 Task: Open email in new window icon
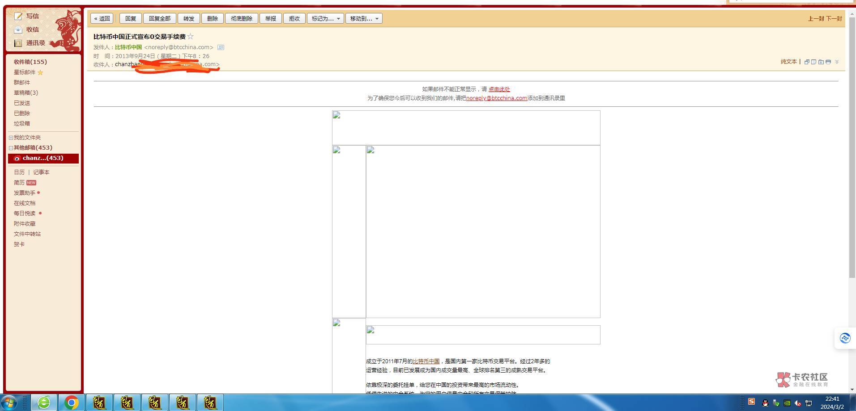(807, 62)
